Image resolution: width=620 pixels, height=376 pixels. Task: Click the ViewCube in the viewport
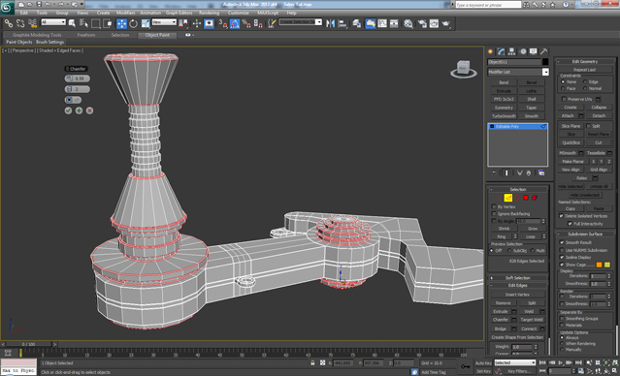pyautogui.click(x=463, y=68)
